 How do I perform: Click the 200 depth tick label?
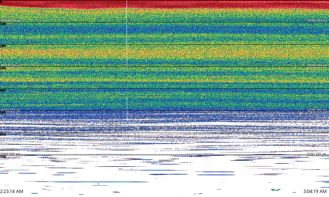pos(3,46)
